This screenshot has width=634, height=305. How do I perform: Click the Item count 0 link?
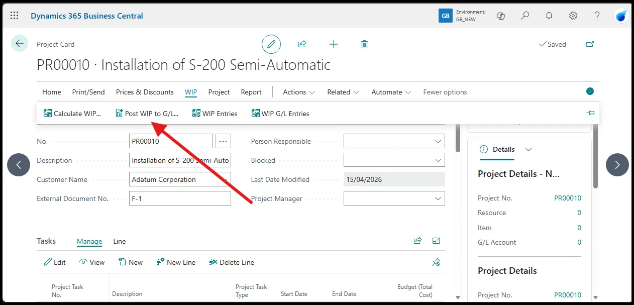(579, 228)
